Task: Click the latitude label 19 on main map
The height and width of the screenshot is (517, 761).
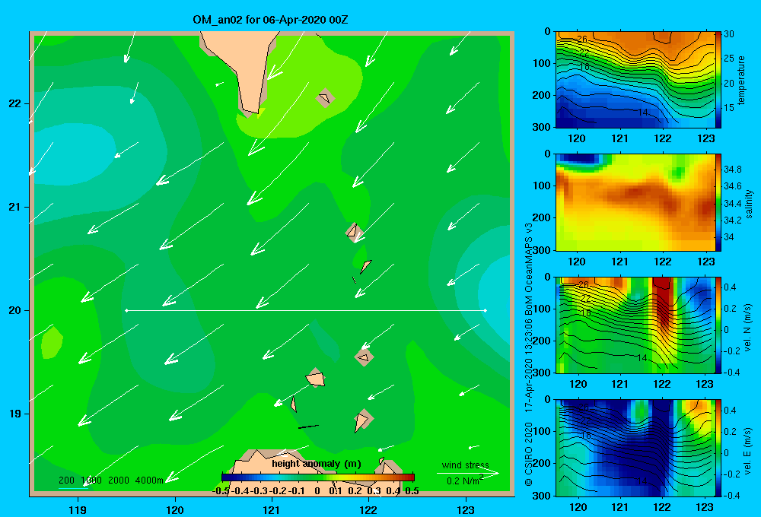Action: click(x=14, y=414)
